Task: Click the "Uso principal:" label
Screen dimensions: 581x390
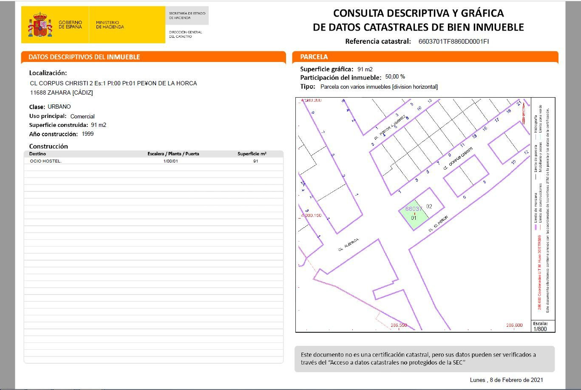Action: [x=48, y=116]
